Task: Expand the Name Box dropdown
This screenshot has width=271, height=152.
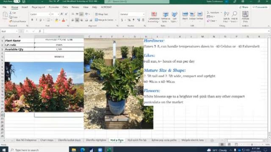Action: coord(17,31)
